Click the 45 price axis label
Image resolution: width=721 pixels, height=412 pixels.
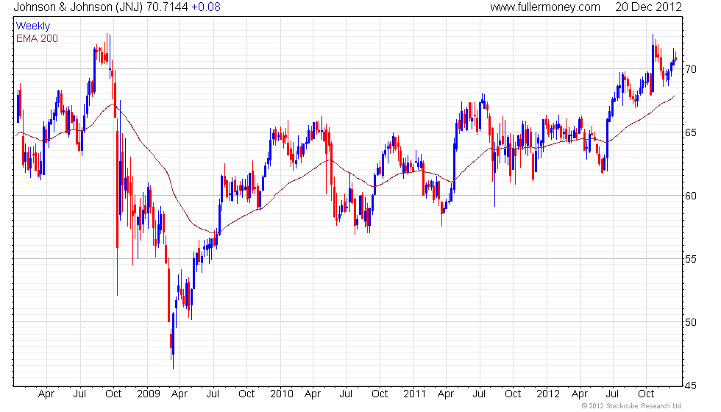pyautogui.click(x=691, y=386)
